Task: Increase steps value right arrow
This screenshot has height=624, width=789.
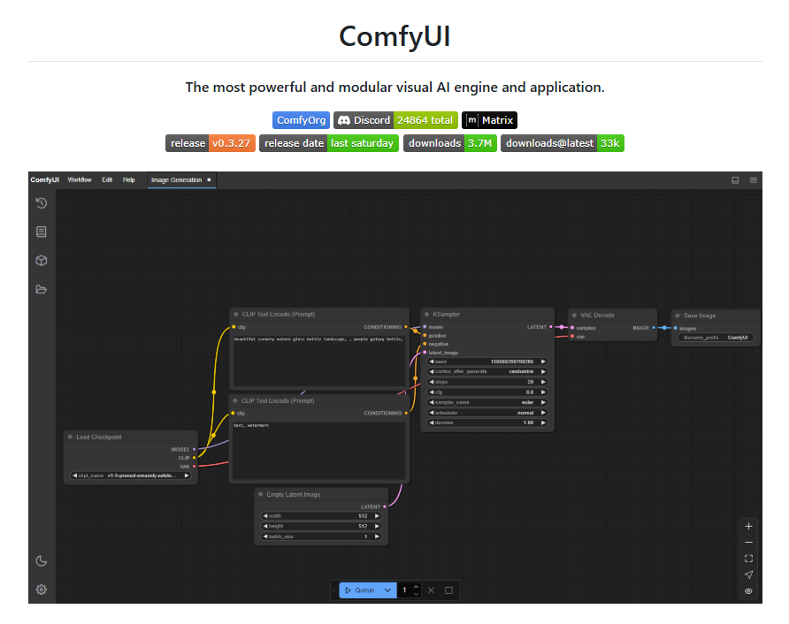Action: 543,382
